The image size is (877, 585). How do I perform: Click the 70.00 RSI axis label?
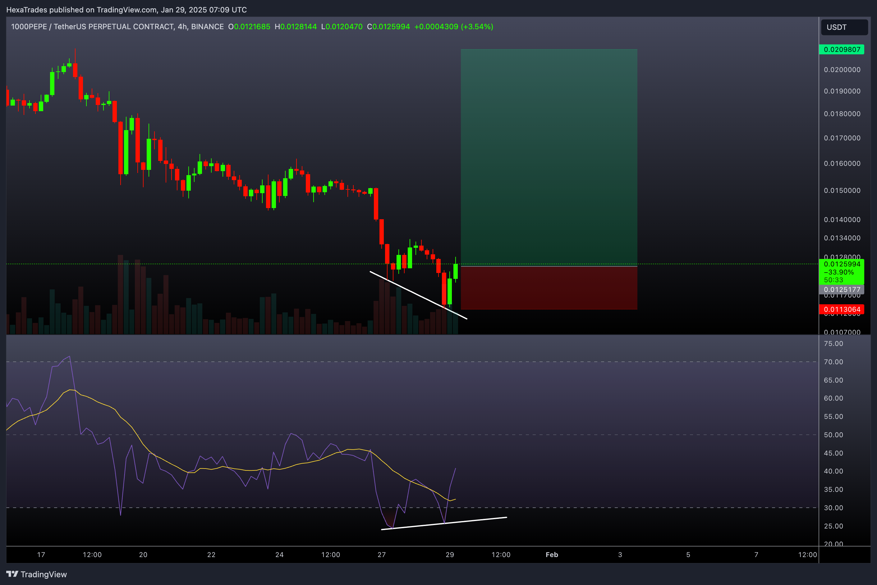(833, 362)
